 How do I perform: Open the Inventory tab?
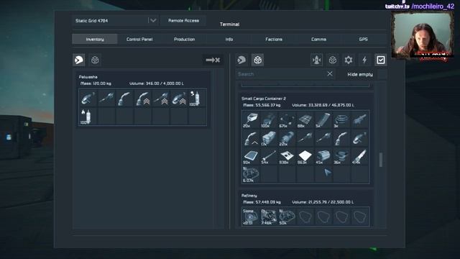pos(95,39)
